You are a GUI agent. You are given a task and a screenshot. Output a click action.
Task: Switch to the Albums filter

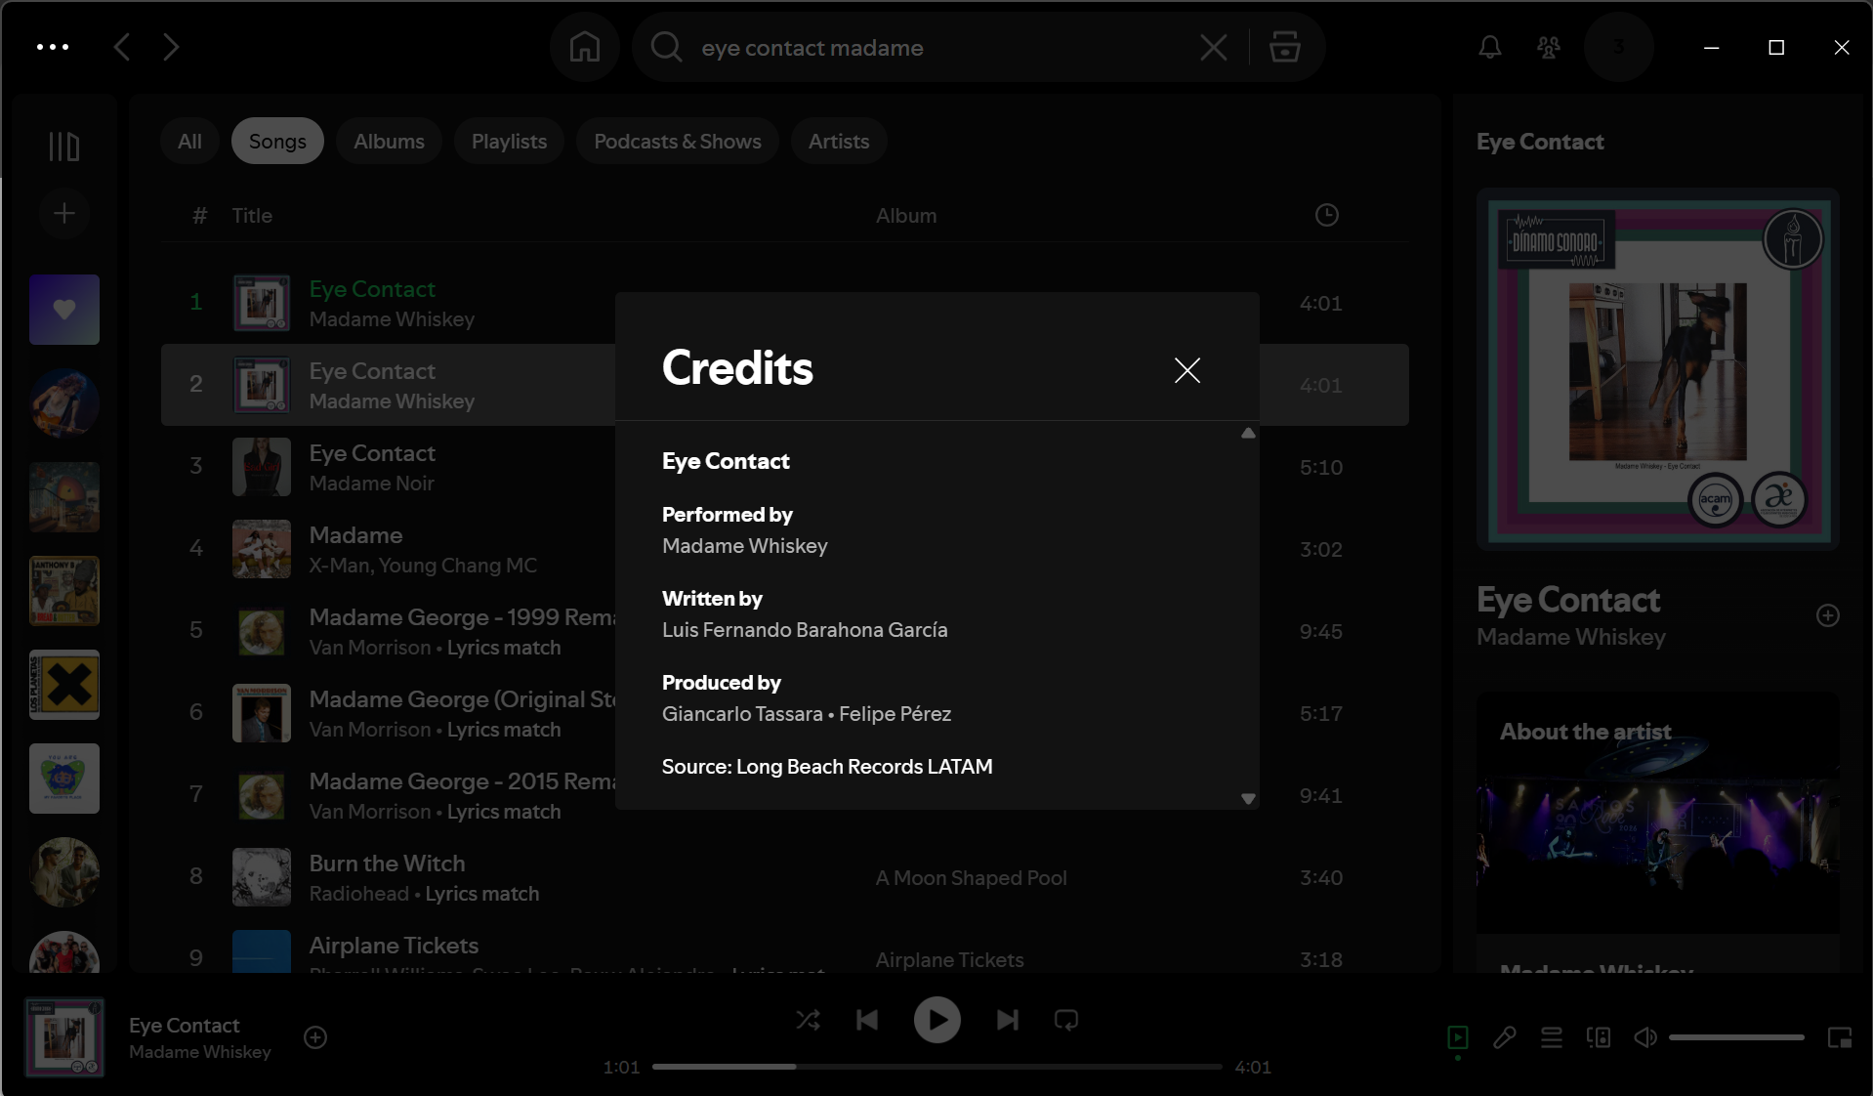point(389,142)
